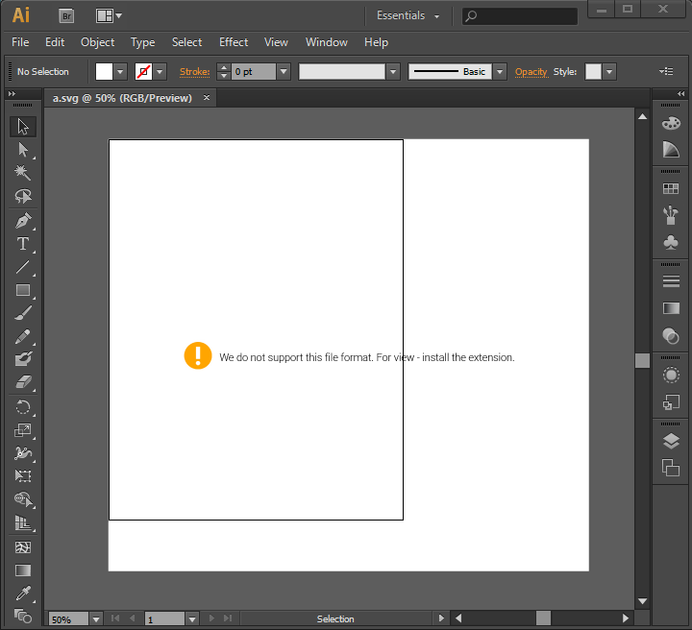Select the Selection tool (black arrow)

23,127
